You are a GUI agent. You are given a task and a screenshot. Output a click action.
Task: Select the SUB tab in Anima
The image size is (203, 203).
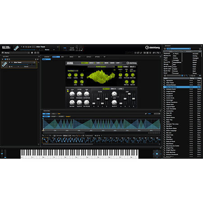(99, 63)
